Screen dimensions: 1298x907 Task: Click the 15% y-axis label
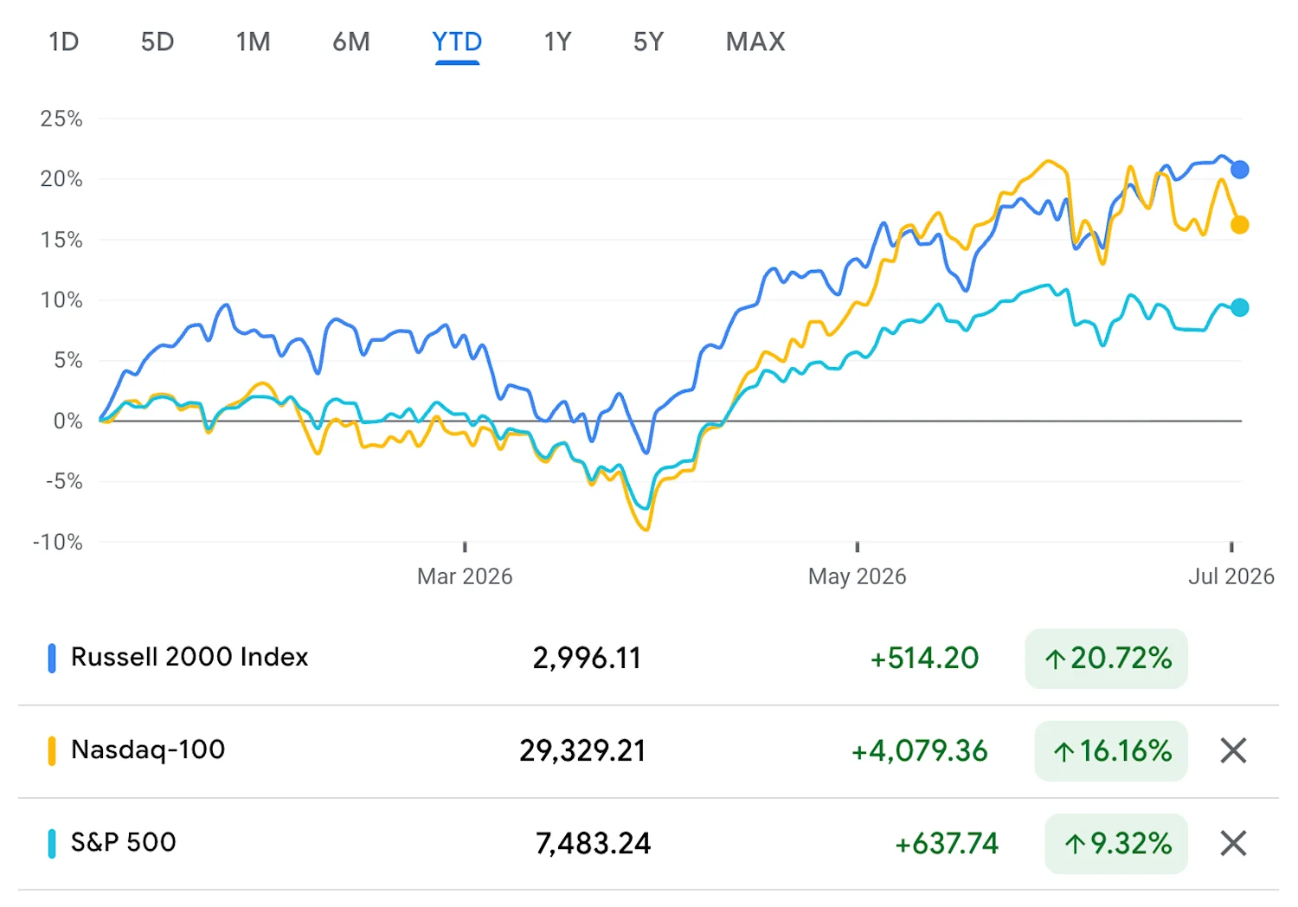[61, 240]
